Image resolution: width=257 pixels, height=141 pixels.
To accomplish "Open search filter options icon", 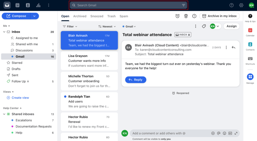I will [183, 5].
